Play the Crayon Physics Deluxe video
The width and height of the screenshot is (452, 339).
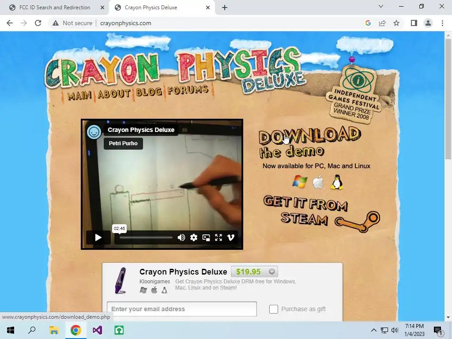[x=98, y=237]
